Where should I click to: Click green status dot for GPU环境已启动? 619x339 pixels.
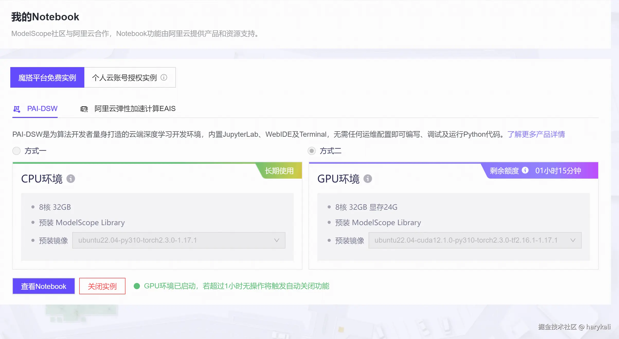coord(137,286)
